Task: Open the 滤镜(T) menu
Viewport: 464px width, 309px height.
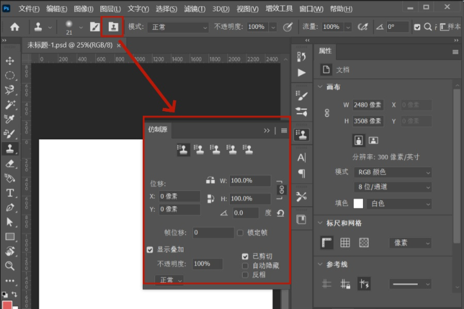Action: click(194, 9)
